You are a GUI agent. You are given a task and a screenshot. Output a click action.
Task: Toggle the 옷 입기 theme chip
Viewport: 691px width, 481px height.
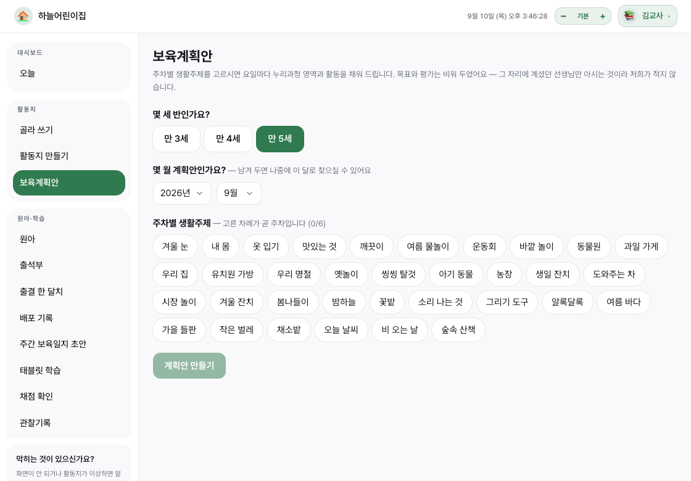tap(266, 247)
